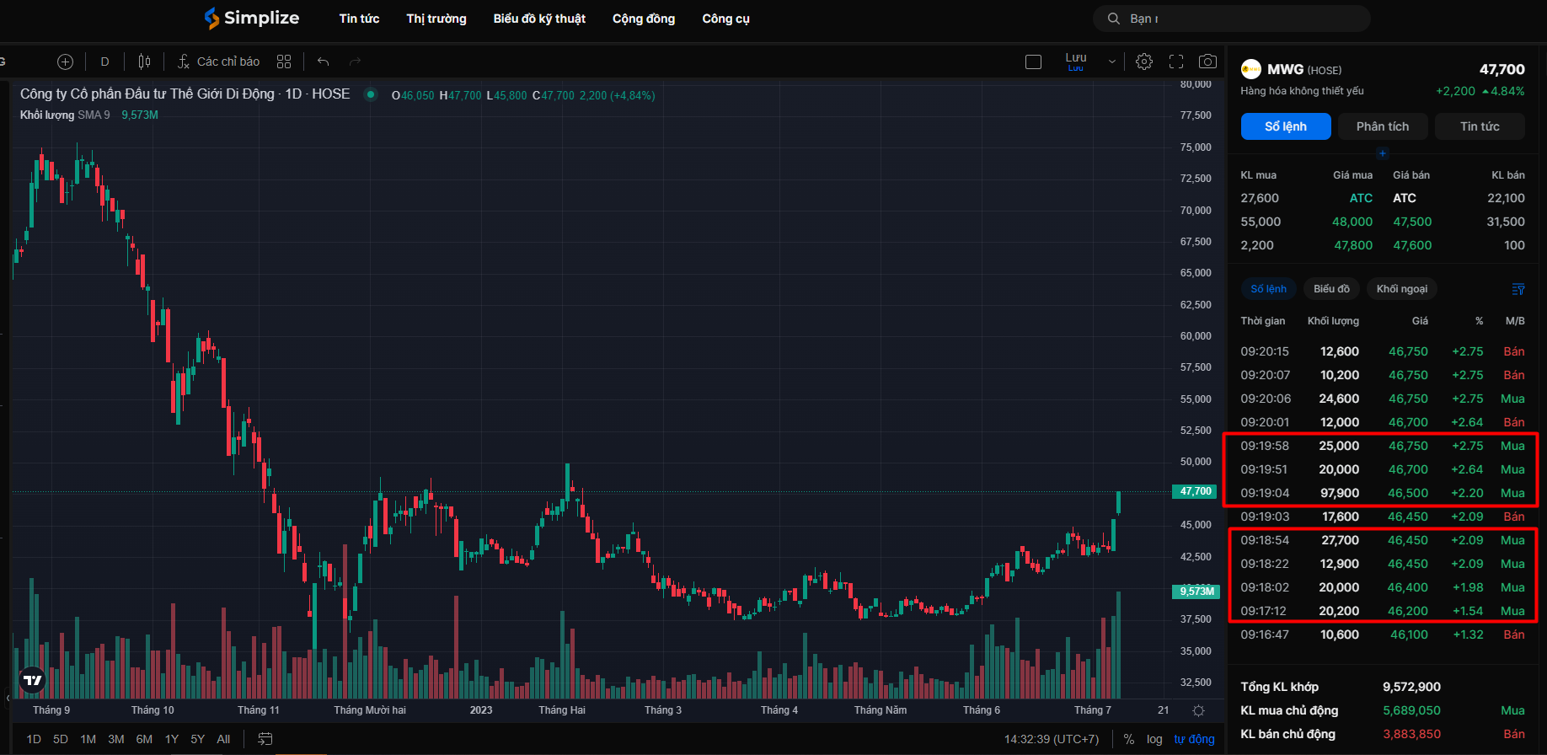1547x755 pixels.
Task: Toggle logarithmic scale with log button
Action: 1154,739
